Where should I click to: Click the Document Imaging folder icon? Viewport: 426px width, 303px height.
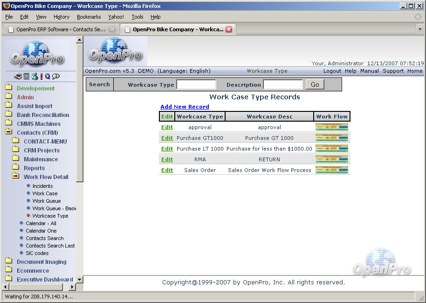click(9, 261)
